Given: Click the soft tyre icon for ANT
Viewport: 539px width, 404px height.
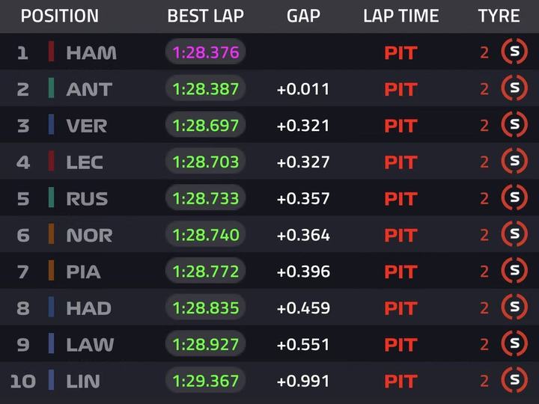Looking at the screenshot, I should [x=514, y=88].
